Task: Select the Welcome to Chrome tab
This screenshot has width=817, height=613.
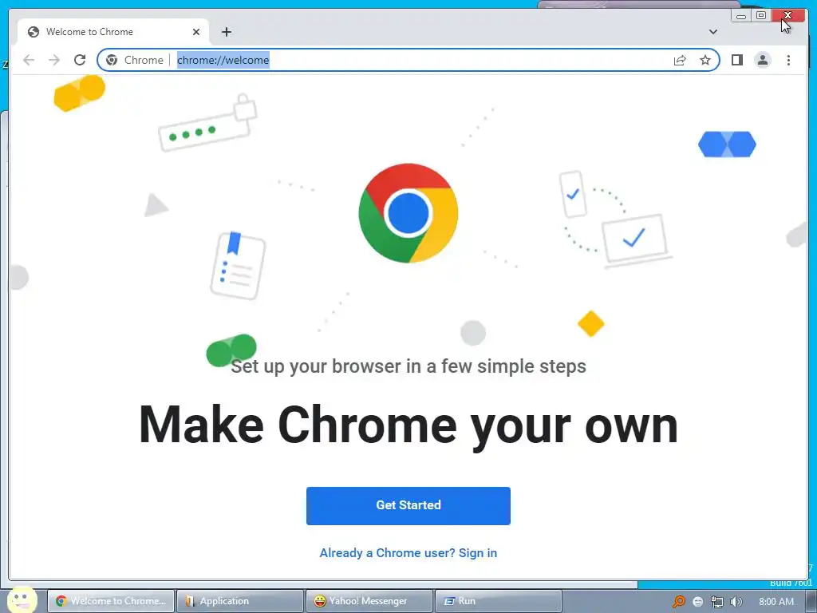Action: click(113, 32)
